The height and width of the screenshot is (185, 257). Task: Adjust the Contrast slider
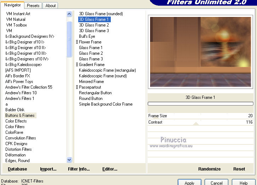200,122
